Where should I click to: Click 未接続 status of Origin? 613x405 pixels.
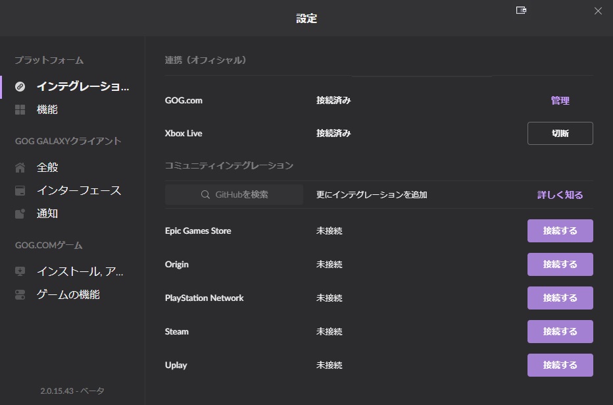[329, 265]
